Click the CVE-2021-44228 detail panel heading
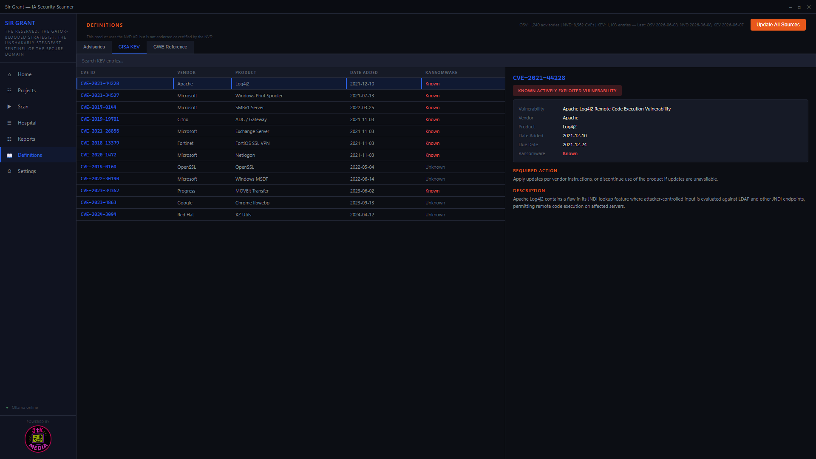Screen dimensions: 816x459 (x=539, y=78)
